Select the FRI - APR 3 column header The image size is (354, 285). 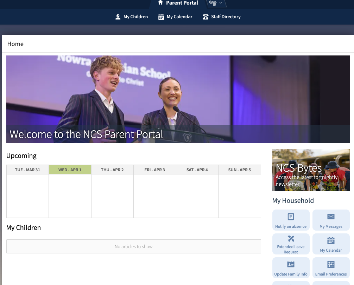coord(154,170)
